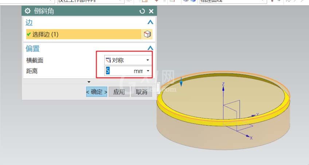Image resolution: width=309 pixels, height=165 pixels.
Task: Click the blue direction arrow on the cylinder edge
Action: 181,82
